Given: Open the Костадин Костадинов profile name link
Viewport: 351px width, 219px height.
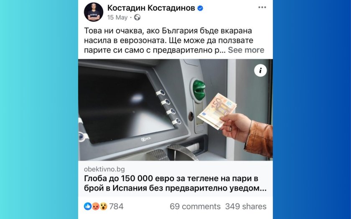Looking at the screenshot, I should 151,8.
